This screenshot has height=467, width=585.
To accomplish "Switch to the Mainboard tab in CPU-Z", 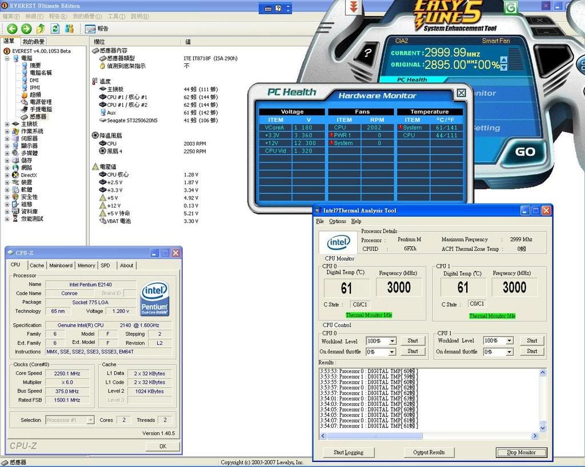I will 61,266.
